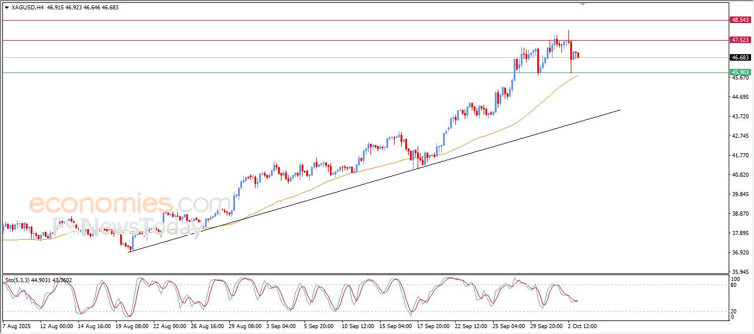Click the 7 Aug 2025 date label
Viewport: 754px width, 334px height.
[x=18, y=325]
